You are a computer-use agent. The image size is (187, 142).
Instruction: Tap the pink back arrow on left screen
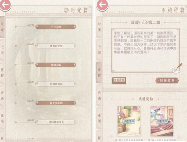coord(5,5)
